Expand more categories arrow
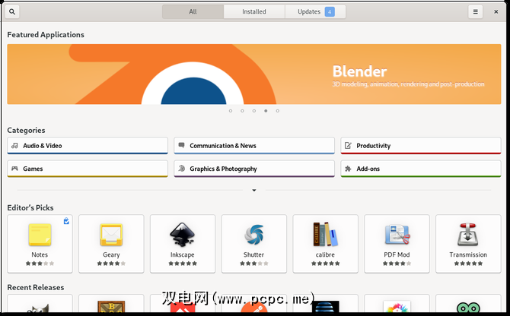This screenshot has height=316, width=510. click(x=254, y=191)
